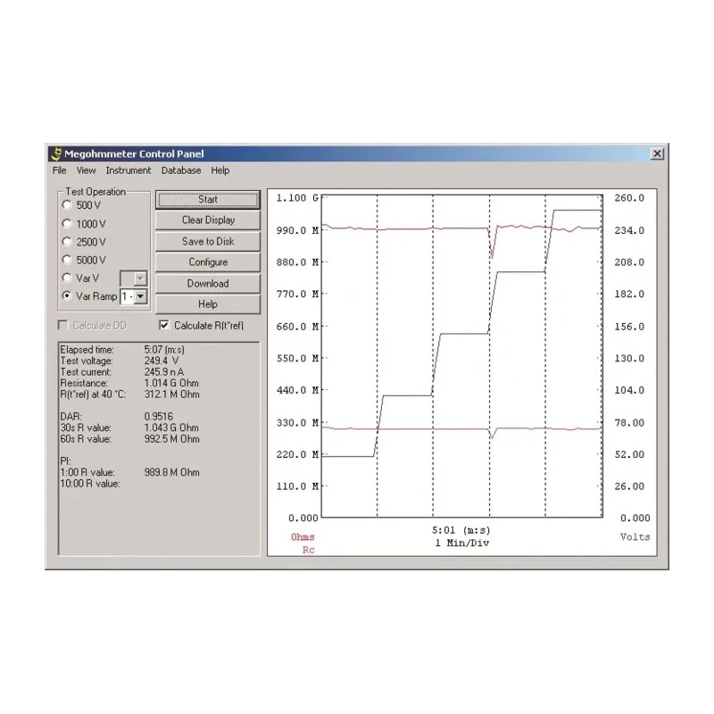The width and height of the screenshot is (714, 714).
Task: Click the Resistance value 1.014 G Ohm
Action: click(171, 383)
